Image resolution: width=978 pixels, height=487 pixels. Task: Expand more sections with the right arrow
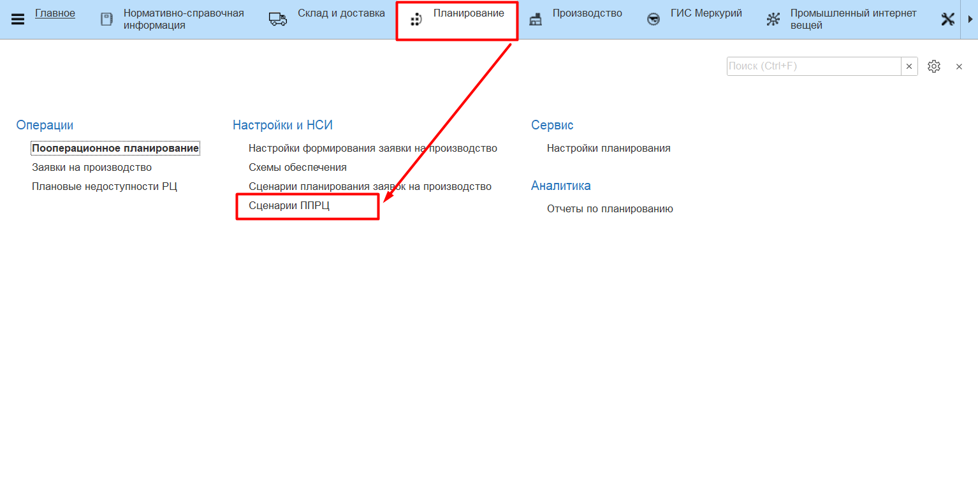click(969, 19)
